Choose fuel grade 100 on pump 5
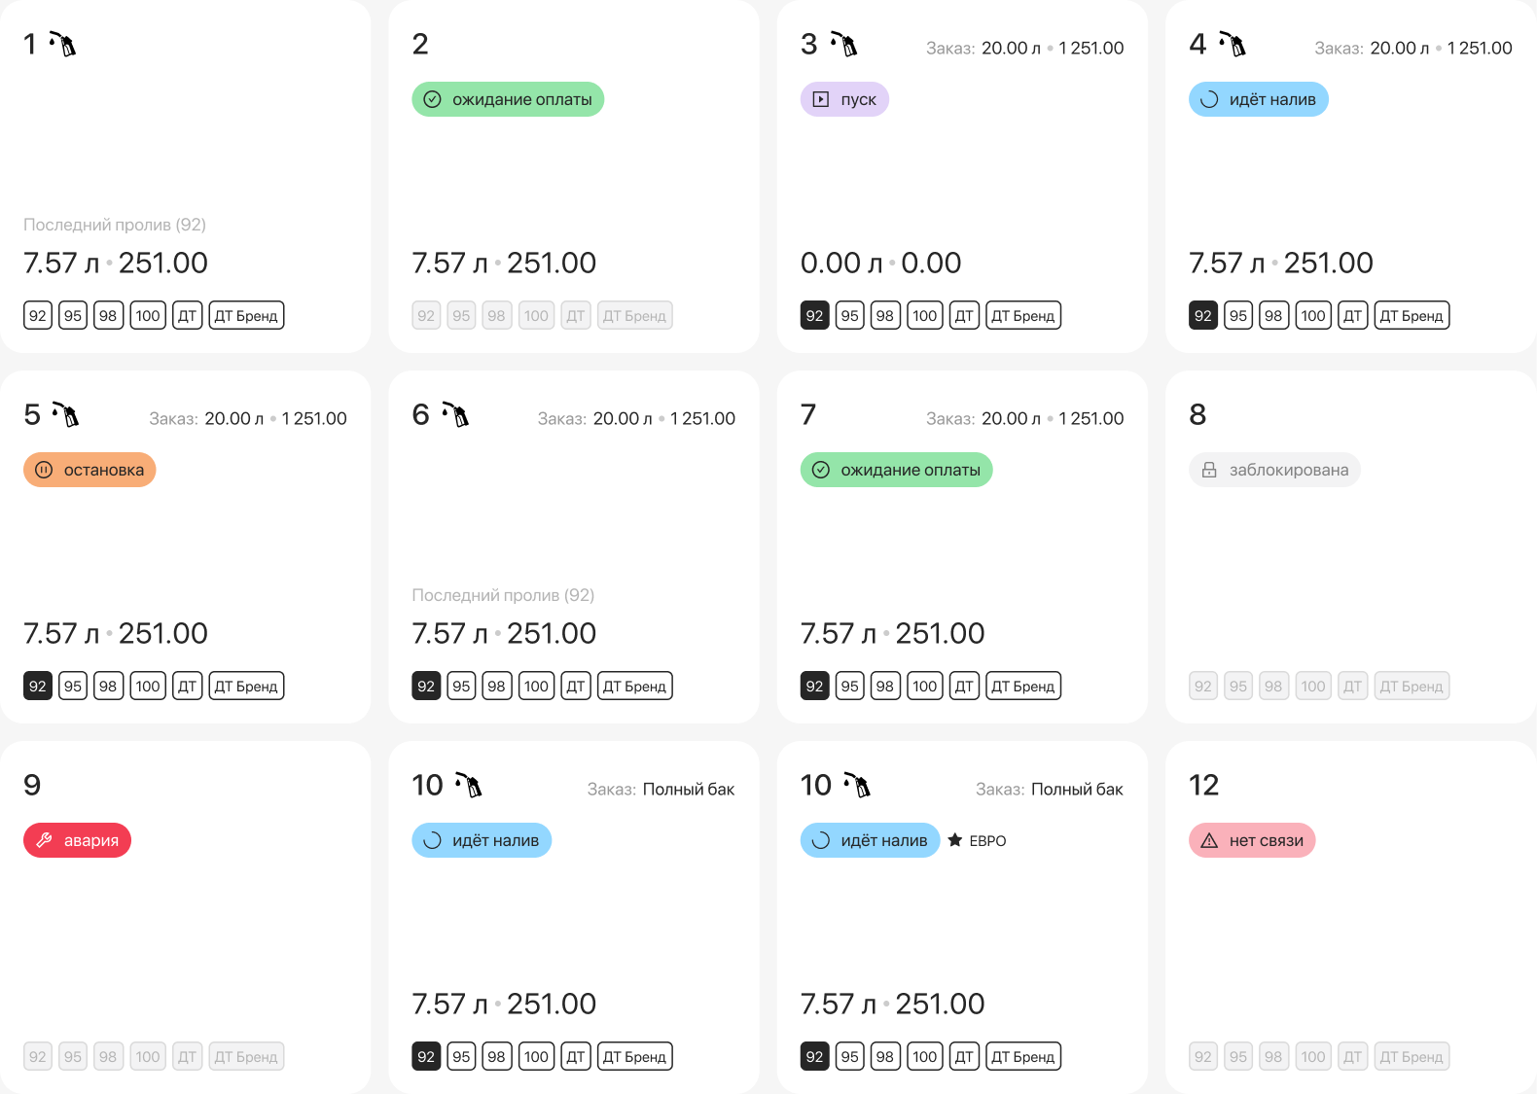The image size is (1537, 1094). pos(148,686)
